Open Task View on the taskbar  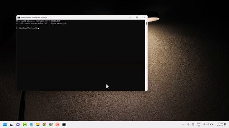point(11,124)
